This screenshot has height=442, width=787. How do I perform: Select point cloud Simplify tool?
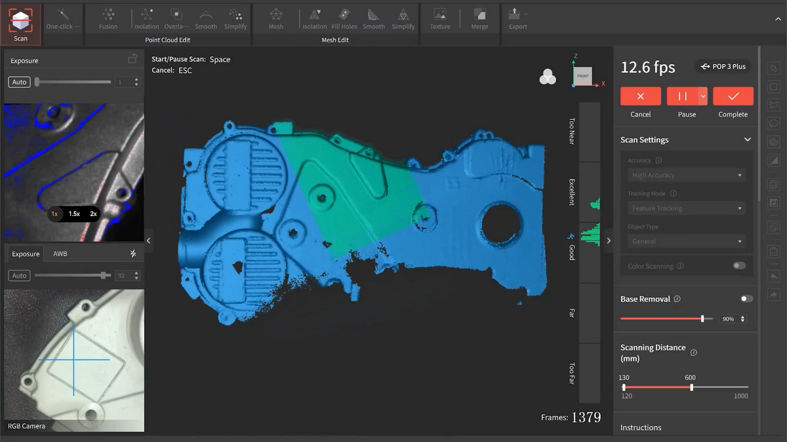pyautogui.click(x=235, y=18)
